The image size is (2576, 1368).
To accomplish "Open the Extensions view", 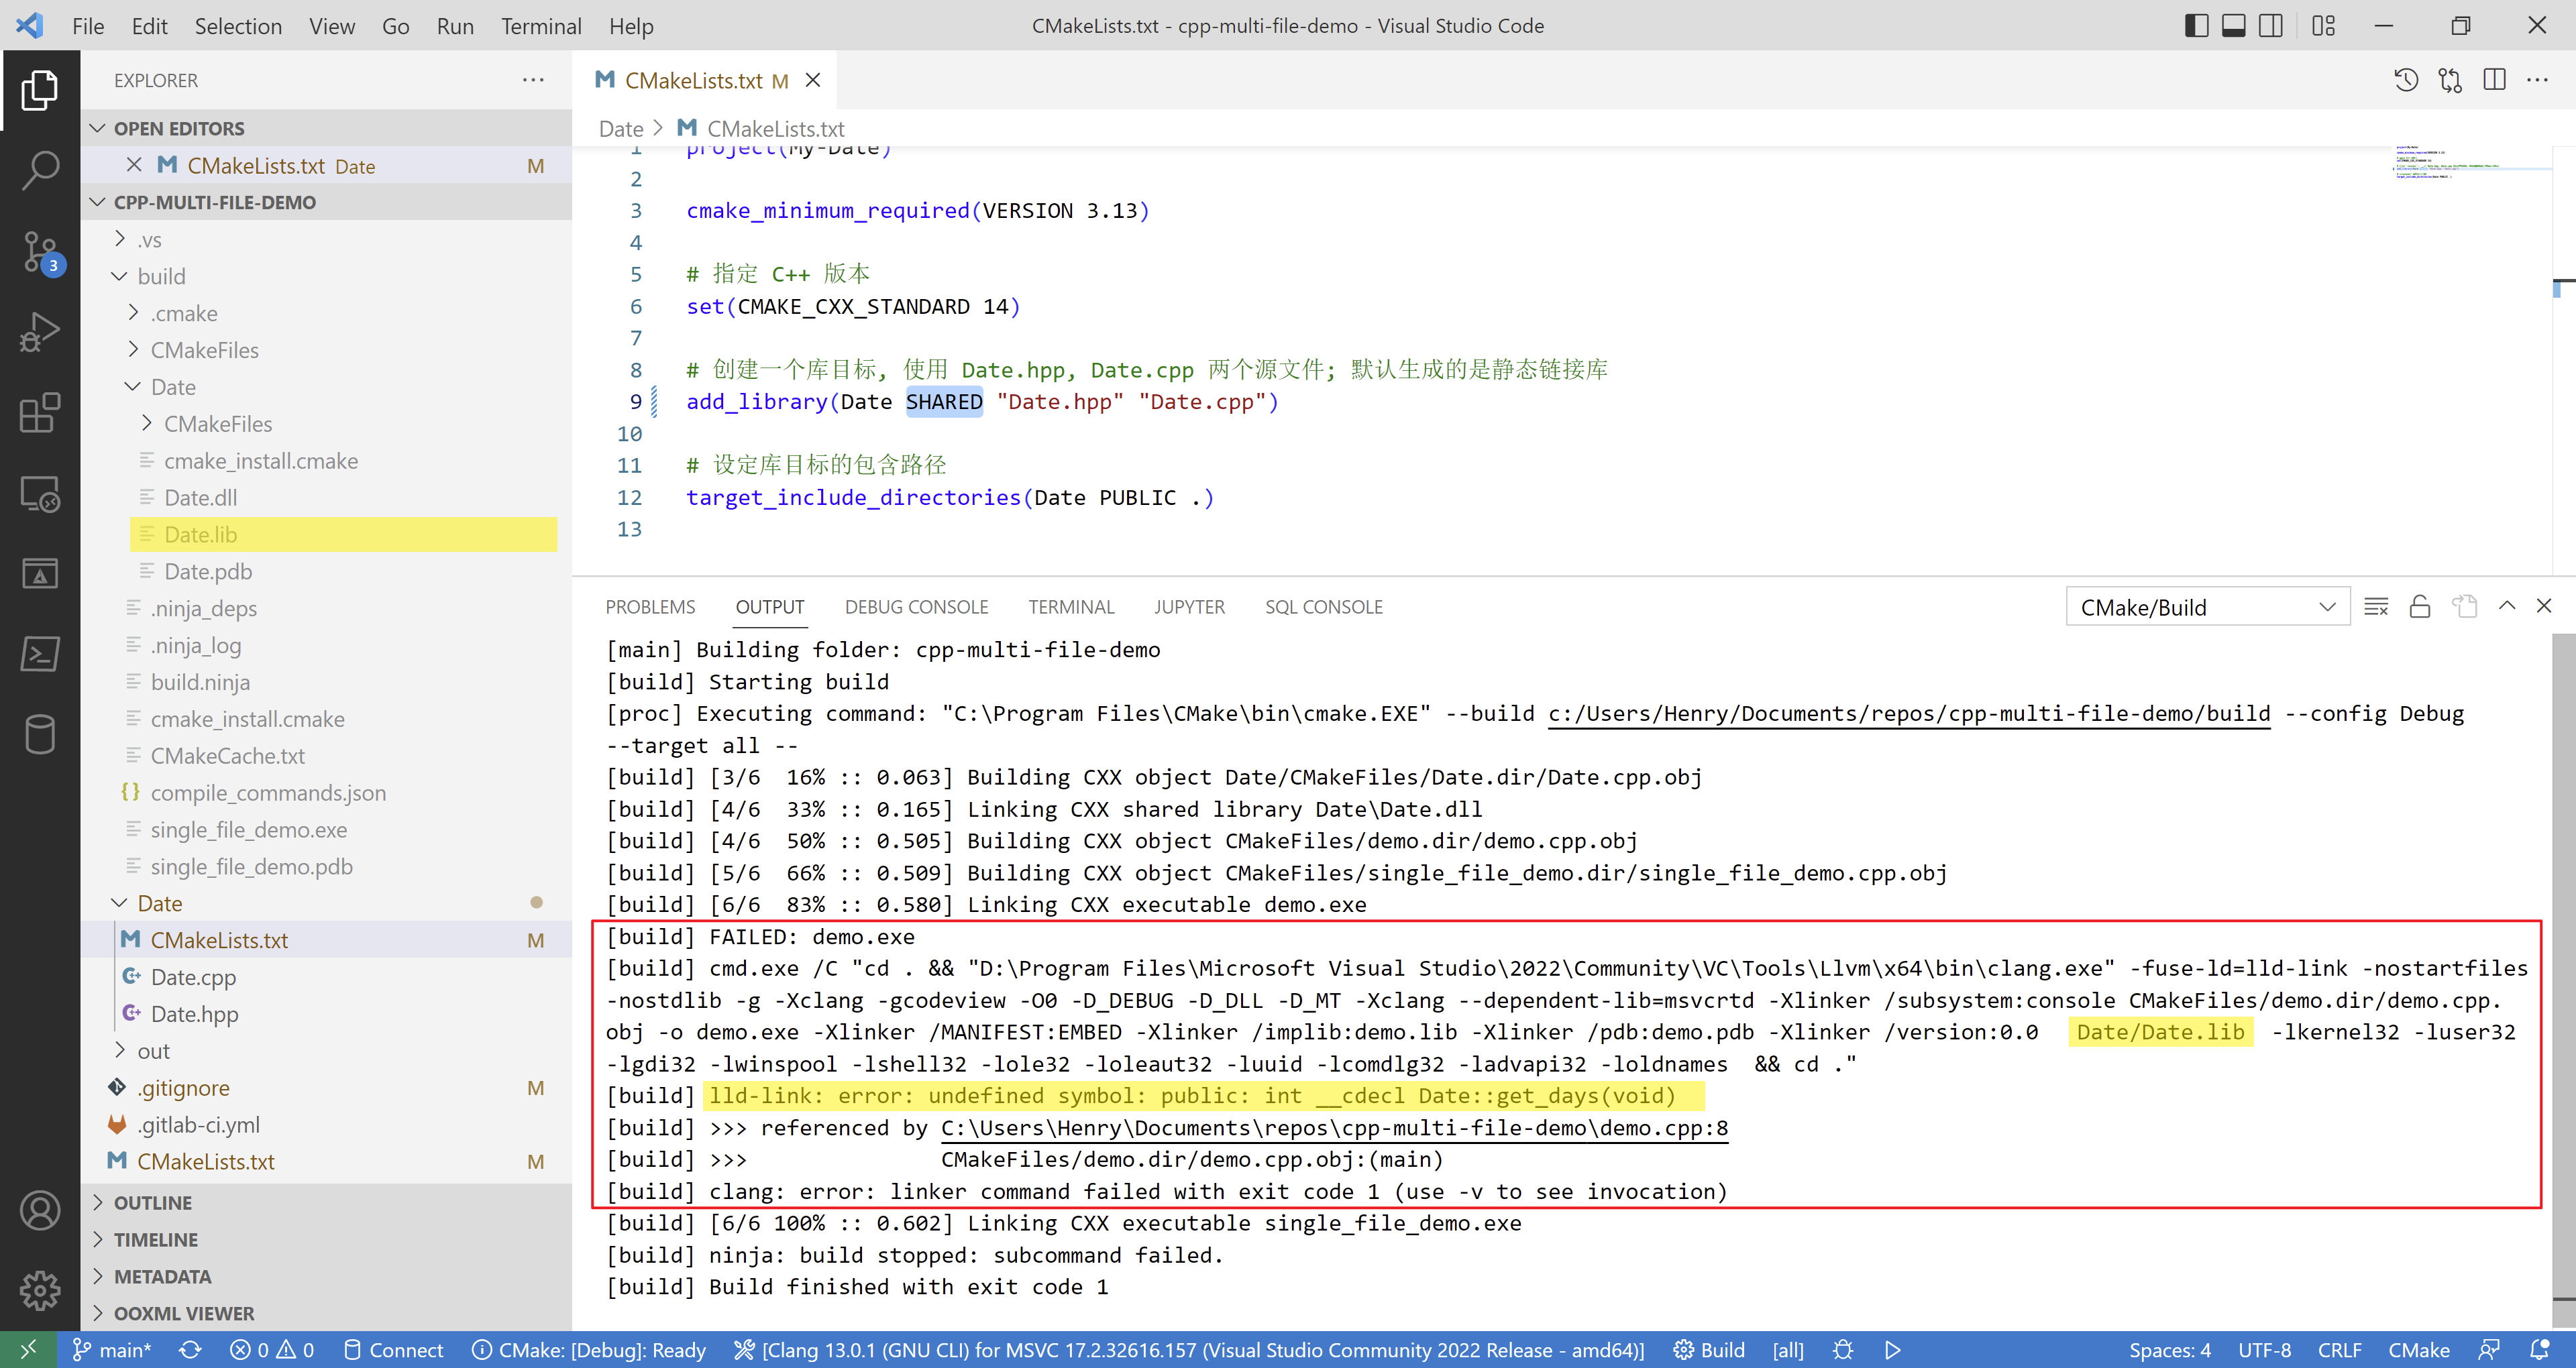I will click(40, 413).
